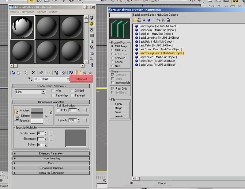Click Put Material to Scene icon
245x189 pixels.
point(19,73)
